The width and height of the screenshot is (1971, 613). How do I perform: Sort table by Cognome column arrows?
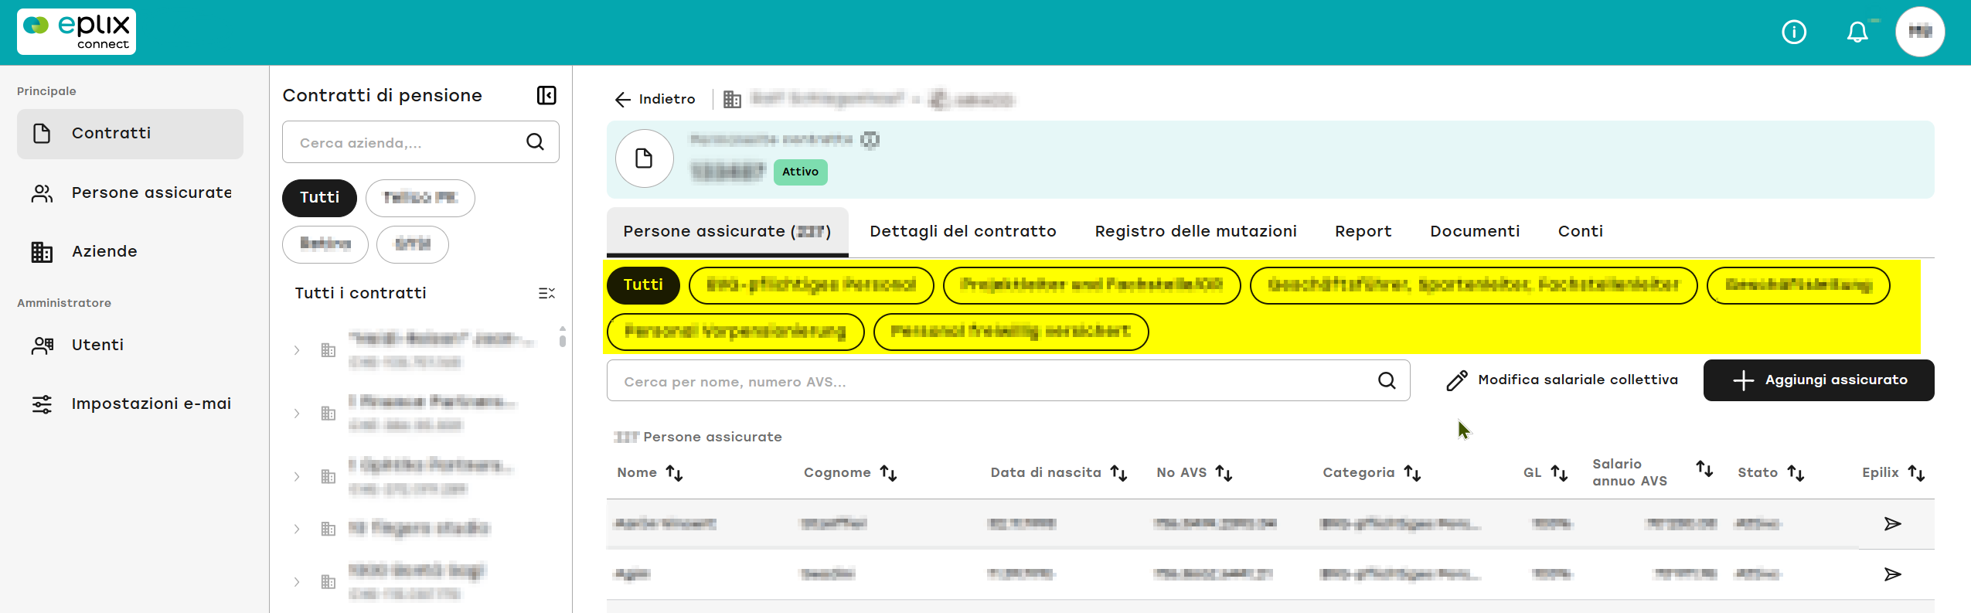889,473
